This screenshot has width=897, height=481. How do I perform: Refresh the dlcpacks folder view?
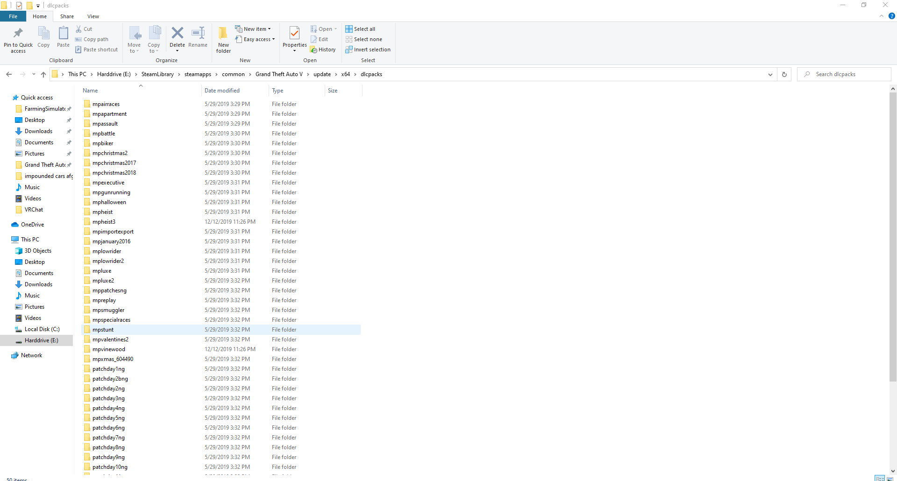point(784,74)
